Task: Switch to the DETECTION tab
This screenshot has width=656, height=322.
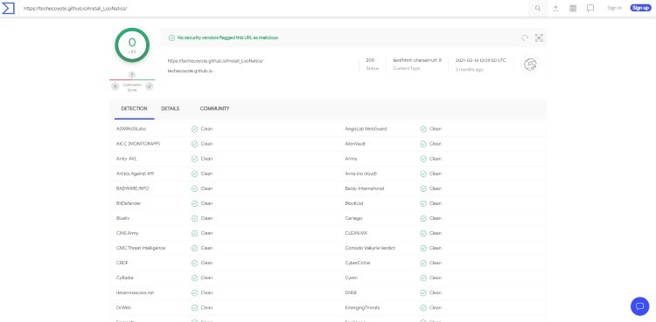Action: point(135,108)
